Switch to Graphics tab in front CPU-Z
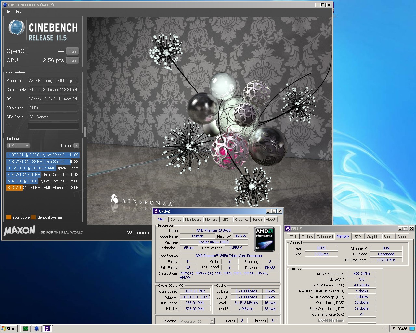 (242, 220)
